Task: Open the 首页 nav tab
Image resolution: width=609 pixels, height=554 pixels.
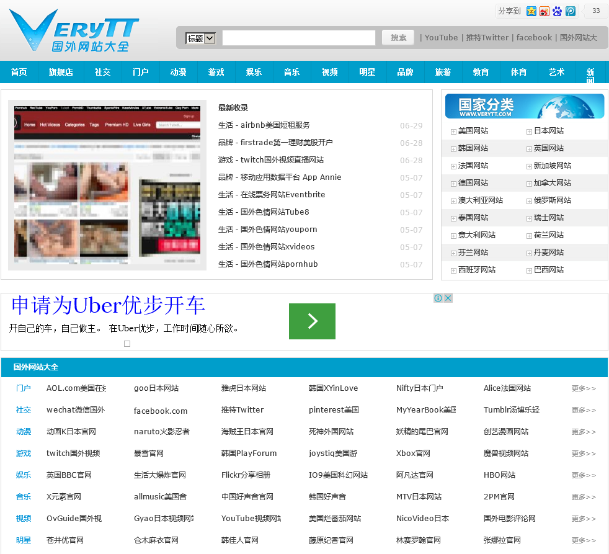Action: click(x=19, y=72)
